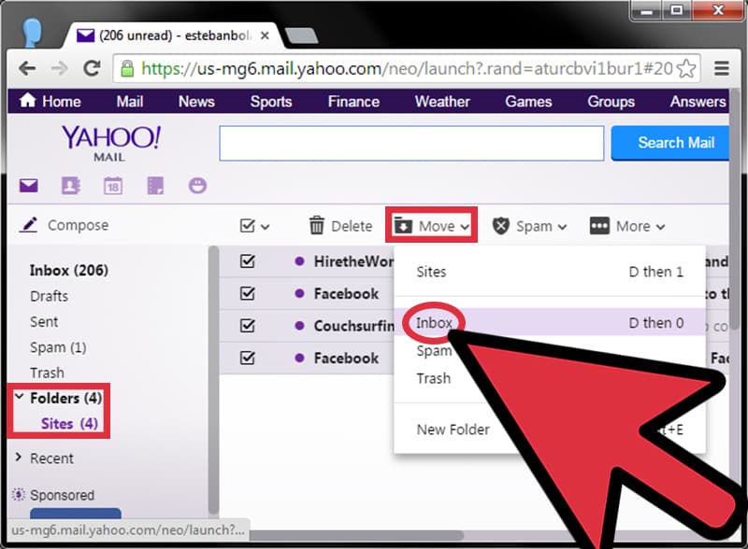This screenshot has height=549, width=748.
Task: Open the Inbox (206) folder
Action: [69, 270]
